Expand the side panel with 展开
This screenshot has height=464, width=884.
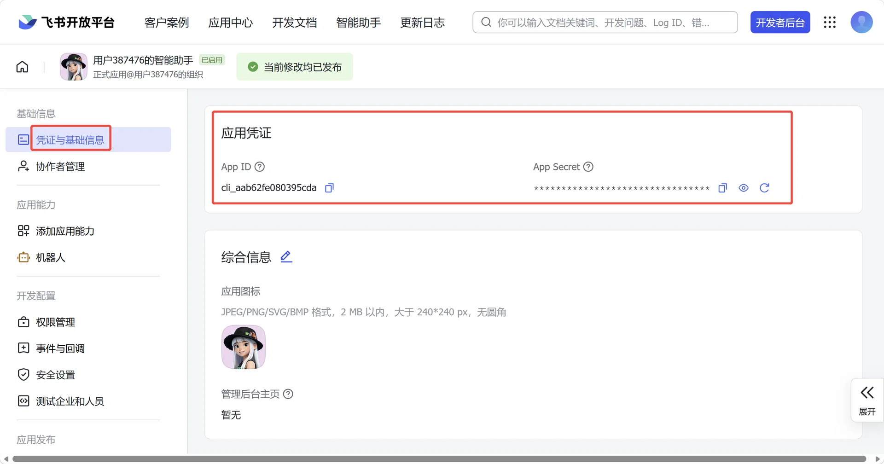pos(867,400)
